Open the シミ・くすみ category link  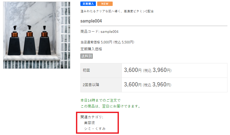click(95, 129)
